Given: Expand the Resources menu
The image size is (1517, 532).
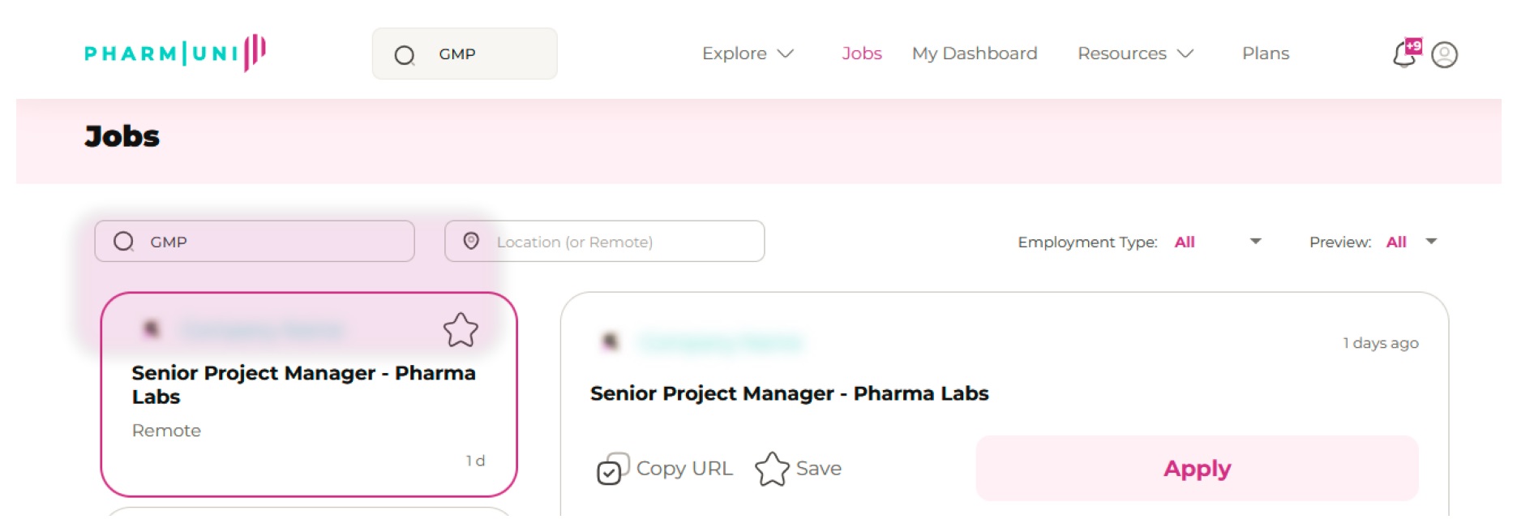Looking at the screenshot, I should coord(1134,54).
